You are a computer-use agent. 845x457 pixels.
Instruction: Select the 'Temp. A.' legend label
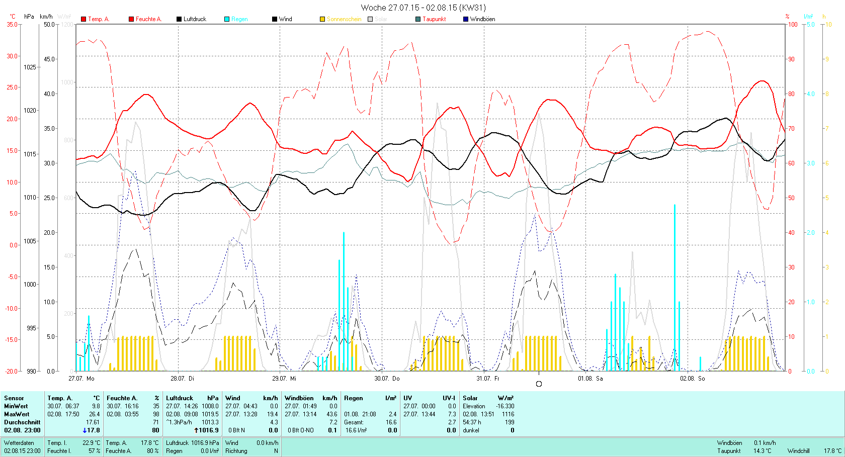(99, 19)
